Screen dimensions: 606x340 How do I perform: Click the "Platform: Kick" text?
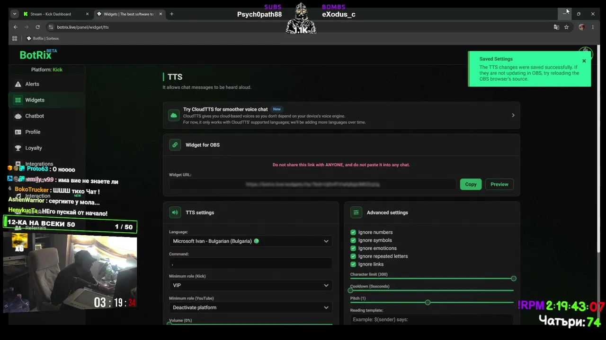pos(47,70)
